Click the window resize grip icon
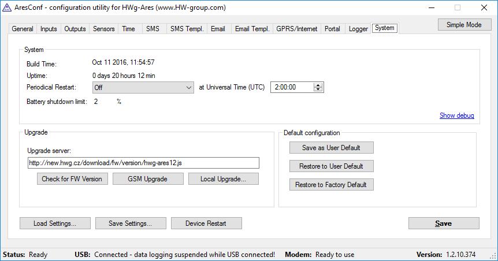This screenshot has width=498, height=261. [493, 257]
